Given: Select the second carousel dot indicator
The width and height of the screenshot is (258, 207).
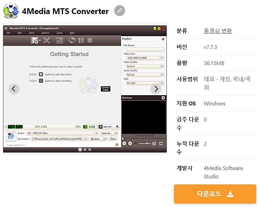Looking at the screenshot, I should [85, 149].
